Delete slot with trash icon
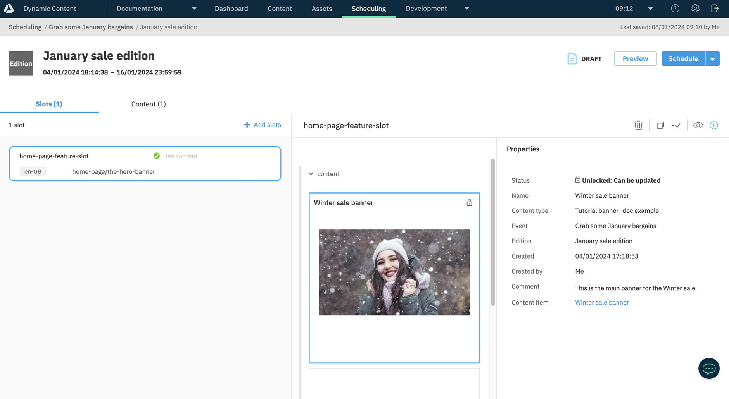Image resolution: width=729 pixels, height=399 pixels. pos(638,125)
